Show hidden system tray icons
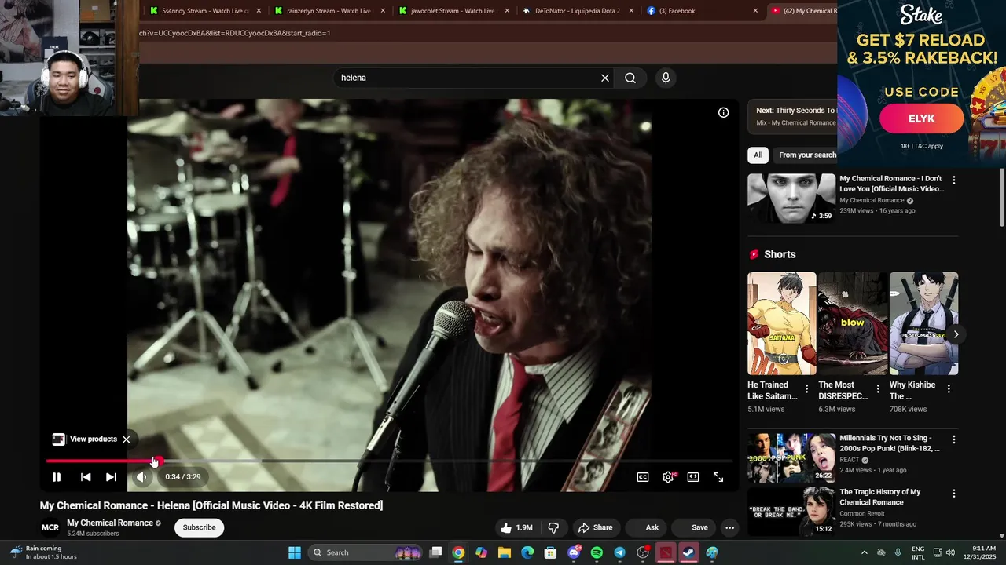 point(865,552)
